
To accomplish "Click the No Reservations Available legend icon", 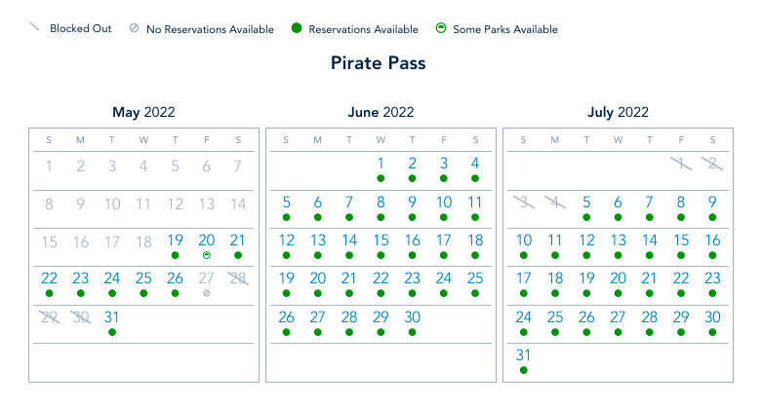I will (134, 29).
